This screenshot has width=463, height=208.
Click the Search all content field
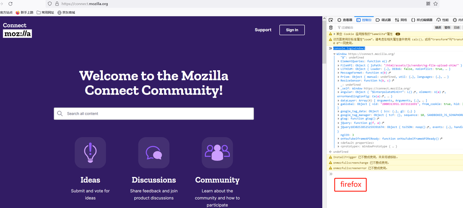click(158, 114)
